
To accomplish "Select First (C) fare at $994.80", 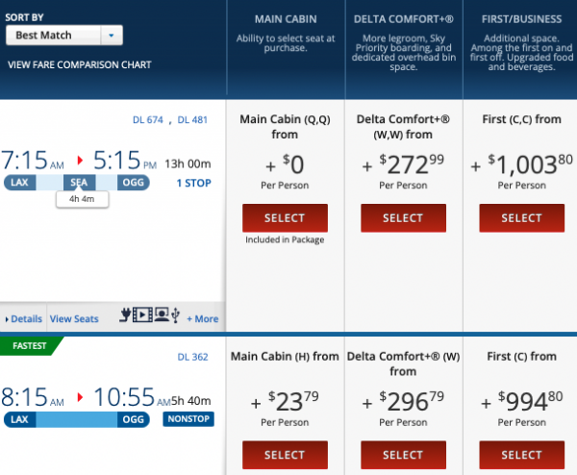I will pyautogui.click(x=521, y=454).
